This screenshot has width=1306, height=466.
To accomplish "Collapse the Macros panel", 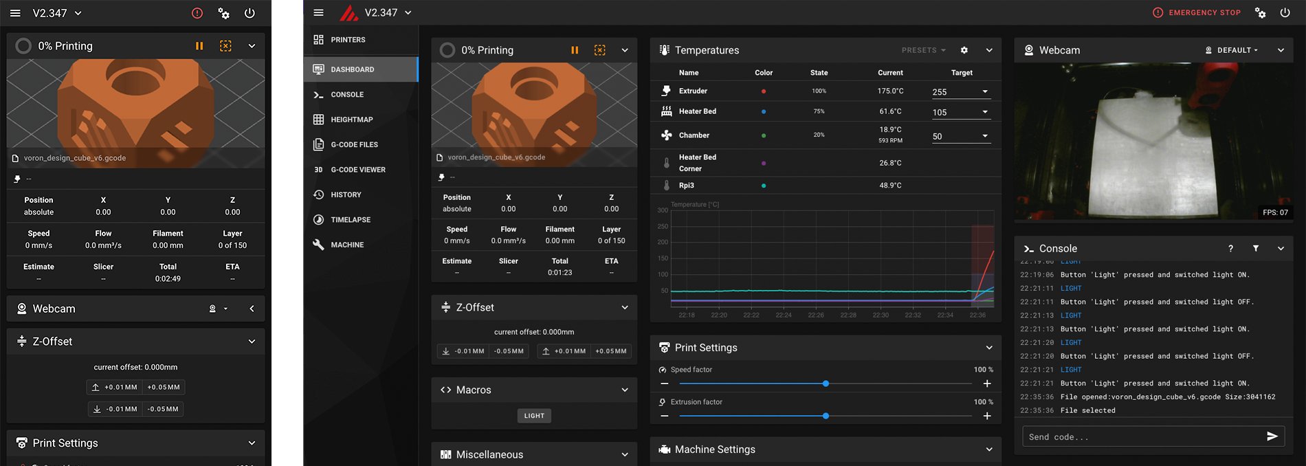I will (624, 390).
